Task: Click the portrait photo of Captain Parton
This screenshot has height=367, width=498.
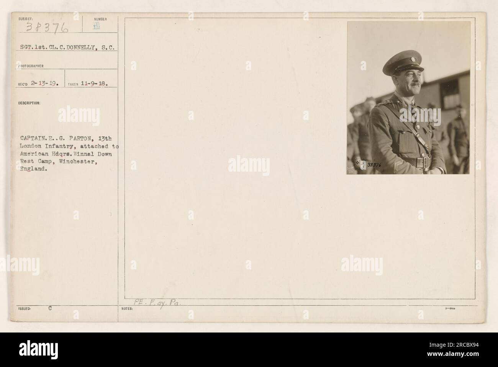Action: tap(408, 98)
